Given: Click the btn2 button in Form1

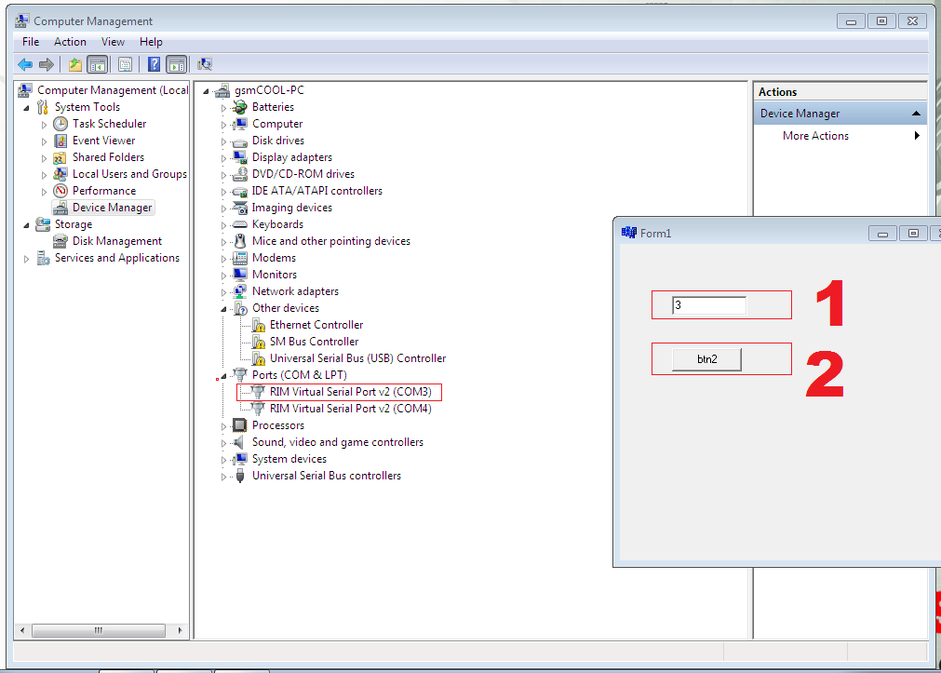Looking at the screenshot, I should (707, 359).
